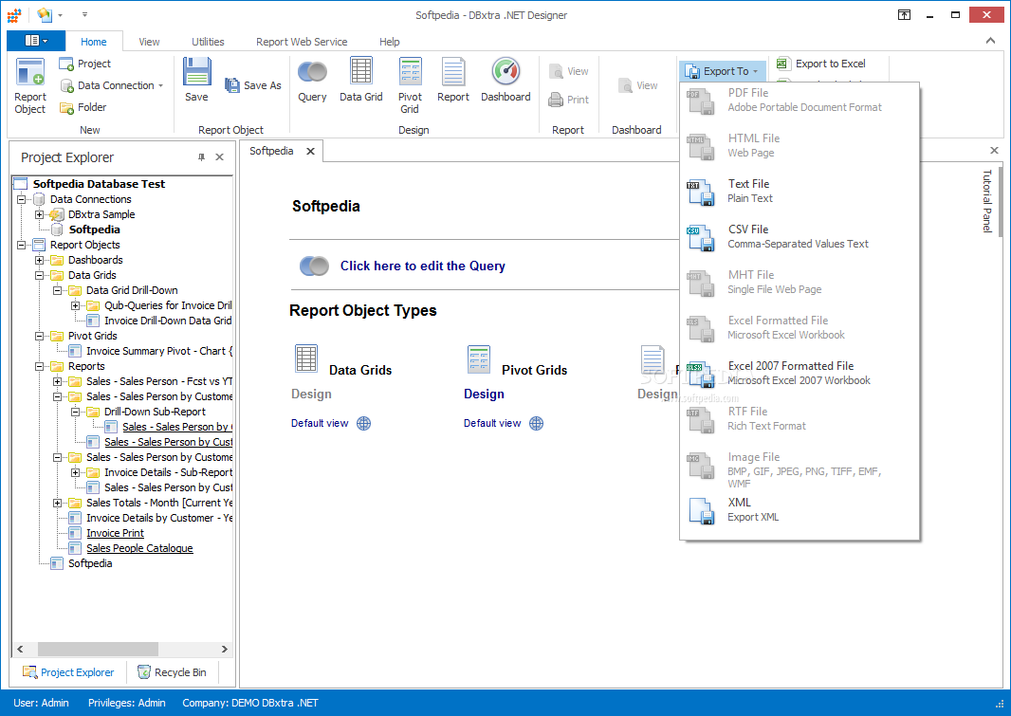The image size is (1011, 716).
Task: Open the Report designer
Action: pos(453,80)
